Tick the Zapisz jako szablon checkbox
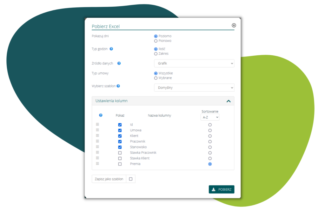The height and width of the screenshot is (216, 325). [x=130, y=179]
